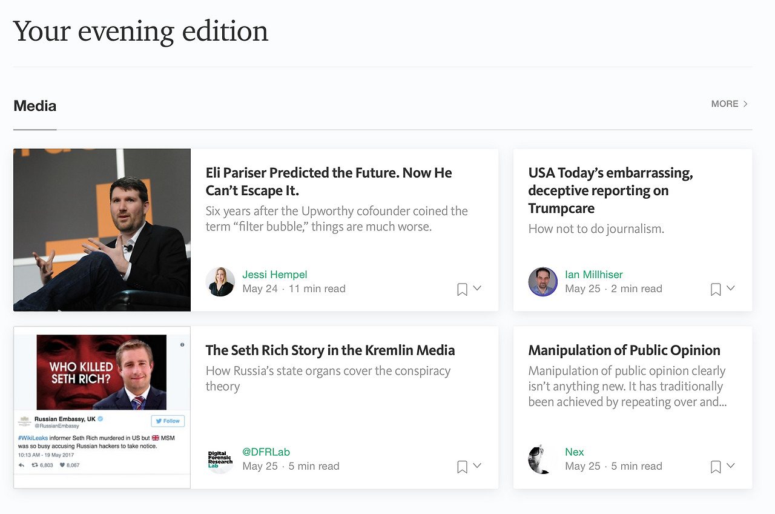This screenshot has height=514, width=775.
Task: Open the dropdown arrow on USA Today card
Action: (731, 289)
